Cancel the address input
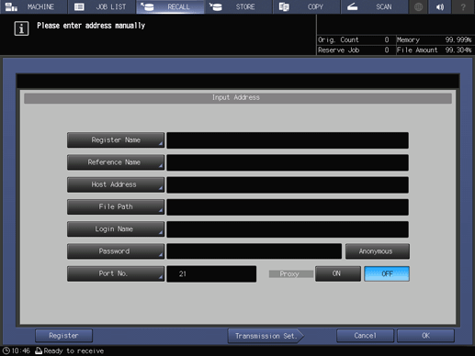This screenshot has width=475, height=356. point(365,336)
